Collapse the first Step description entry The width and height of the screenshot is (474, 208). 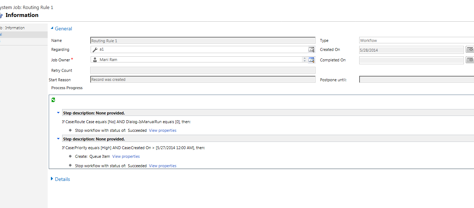(x=58, y=113)
